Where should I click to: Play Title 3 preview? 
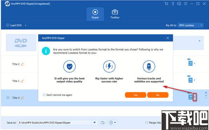(8, 97)
